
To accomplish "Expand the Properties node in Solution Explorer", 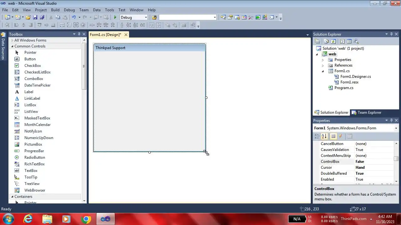I will point(323,60).
